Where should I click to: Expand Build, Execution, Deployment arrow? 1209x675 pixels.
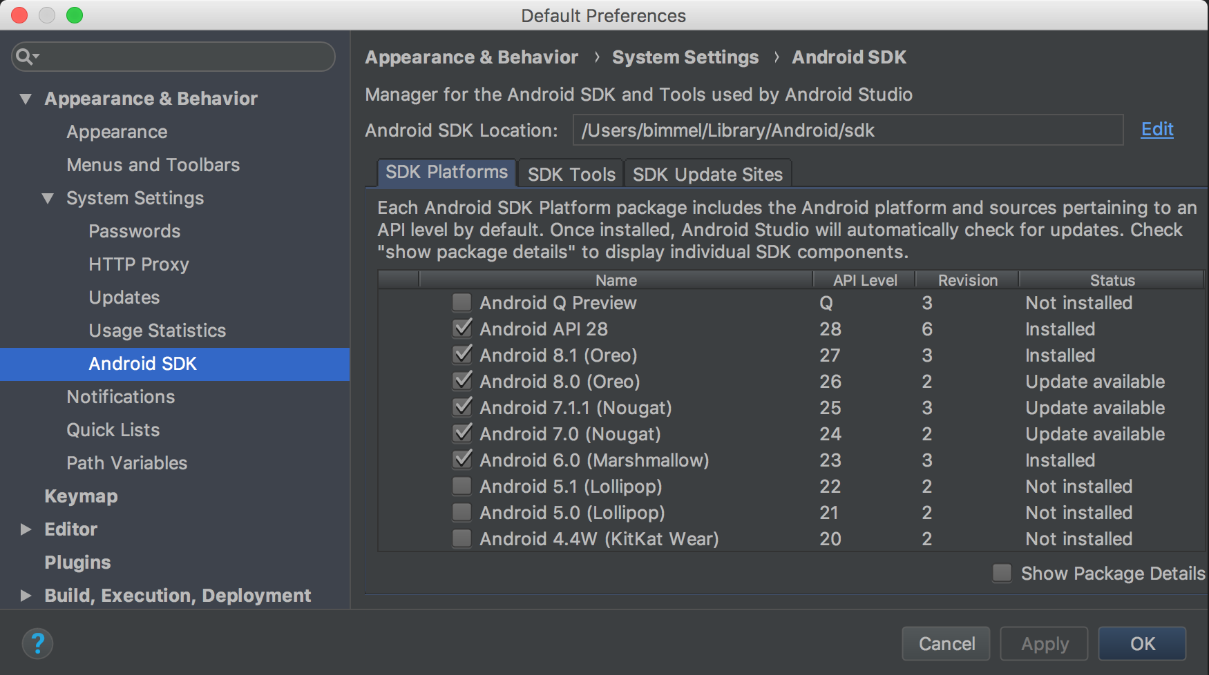pos(26,596)
